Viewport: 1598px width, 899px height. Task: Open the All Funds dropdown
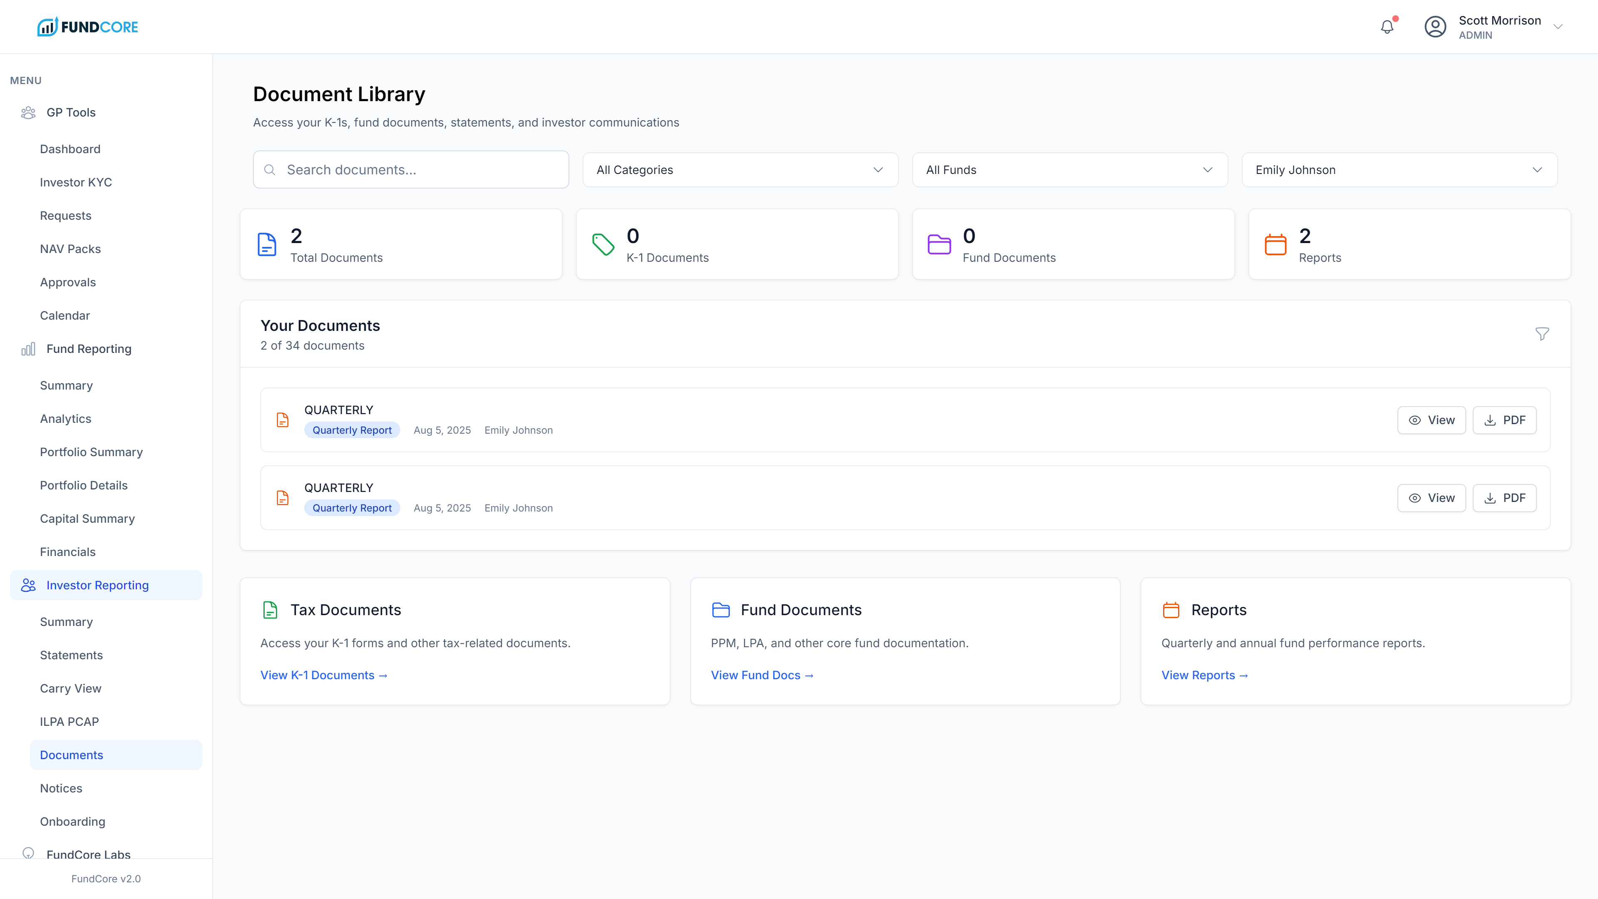pos(1069,170)
